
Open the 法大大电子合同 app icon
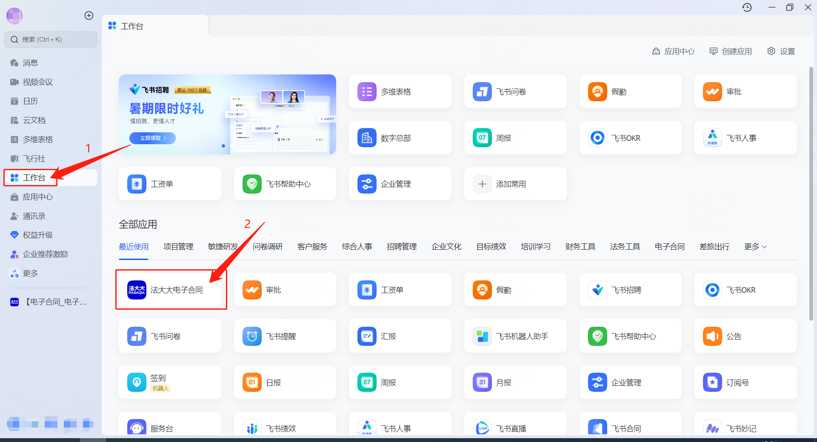[x=137, y=290]
